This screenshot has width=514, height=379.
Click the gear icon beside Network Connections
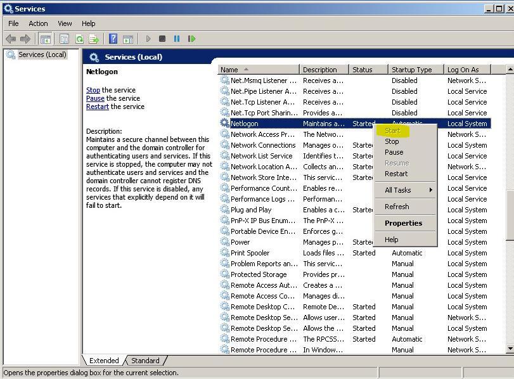[224, 145]
